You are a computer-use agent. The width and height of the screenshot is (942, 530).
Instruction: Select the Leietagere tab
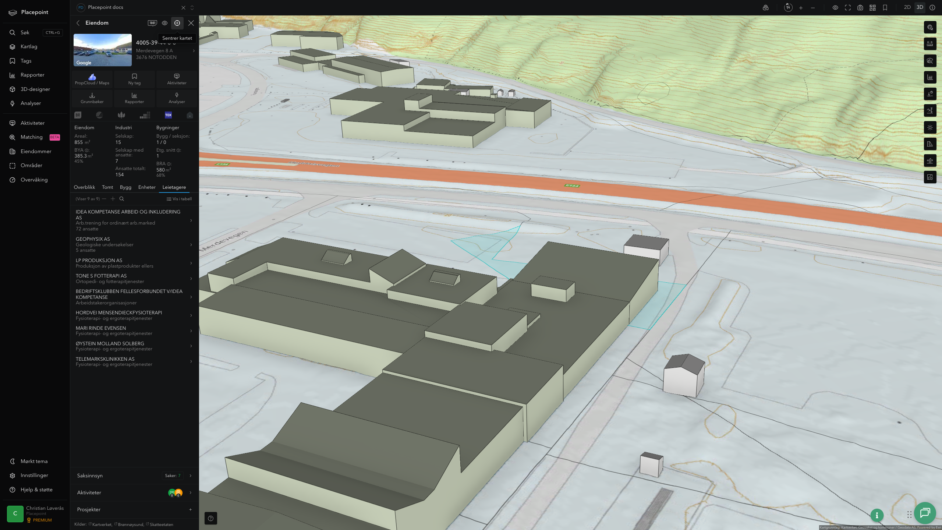pos(174,187)
